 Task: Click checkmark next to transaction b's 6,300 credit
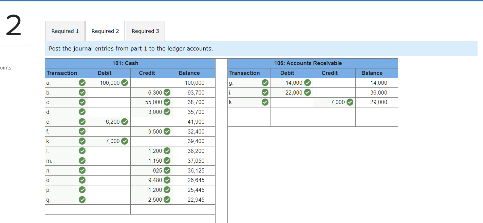167,93
